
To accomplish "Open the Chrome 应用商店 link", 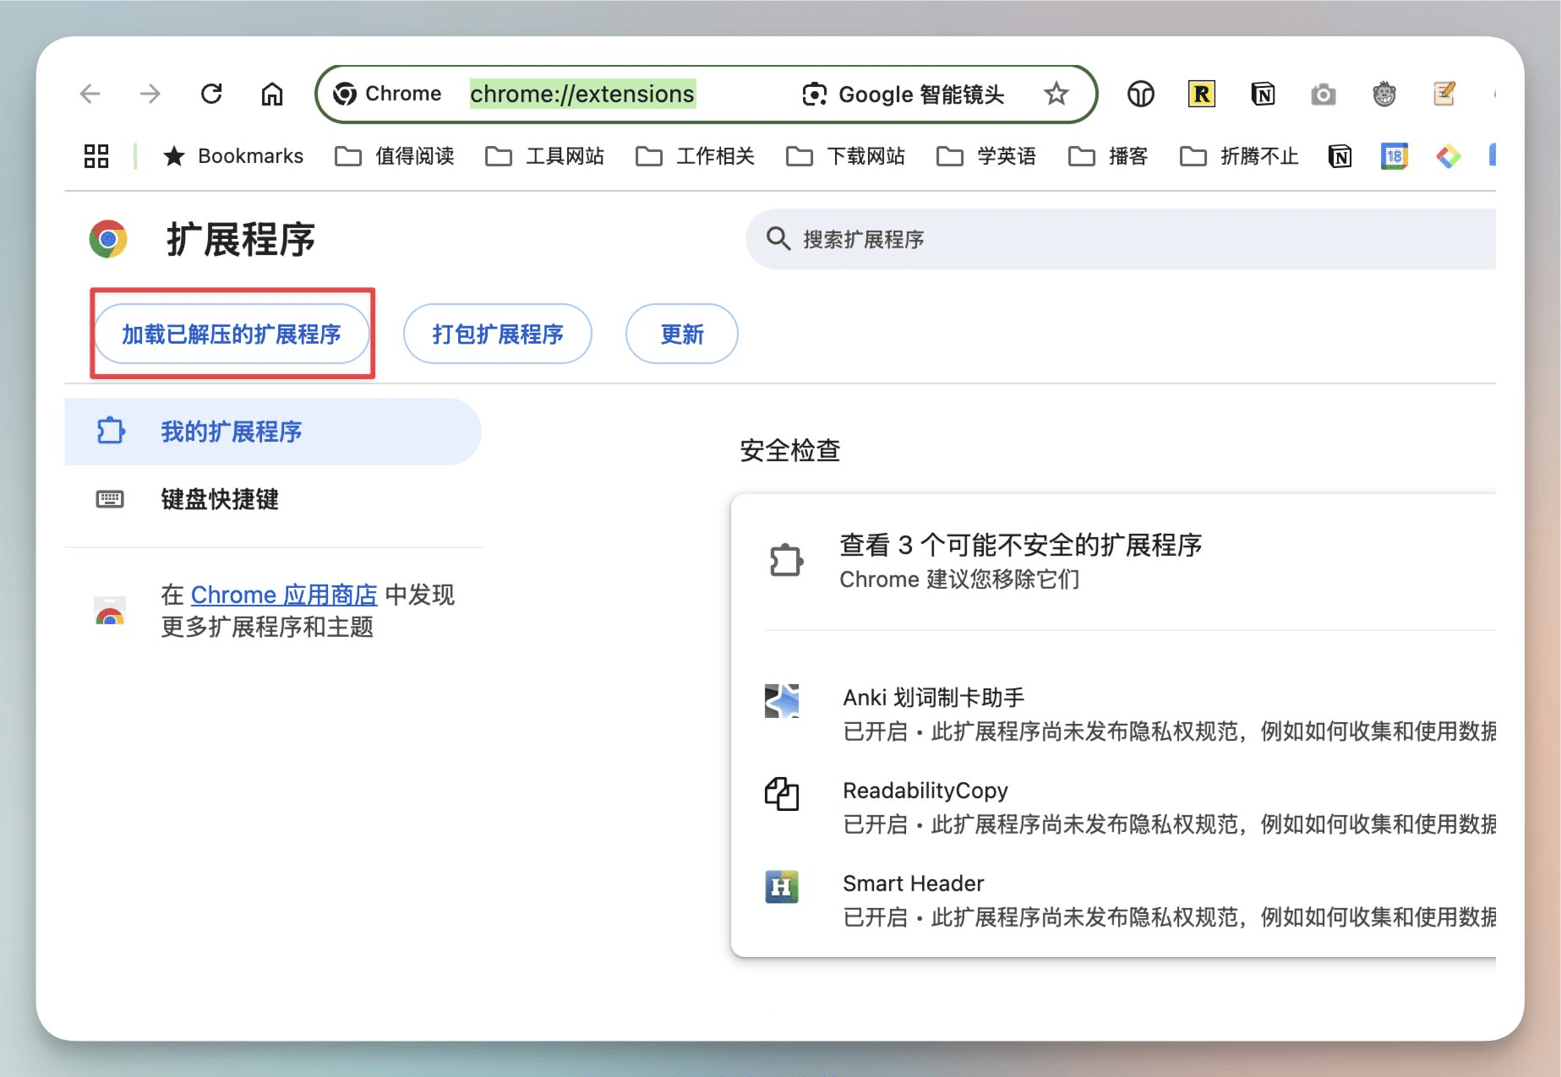I will pyautogui.click(x=284, y=595).
